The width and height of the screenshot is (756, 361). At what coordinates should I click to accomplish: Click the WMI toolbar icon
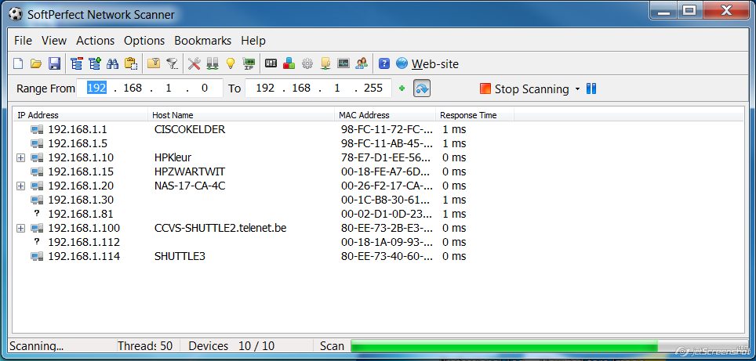click(271, 63)
